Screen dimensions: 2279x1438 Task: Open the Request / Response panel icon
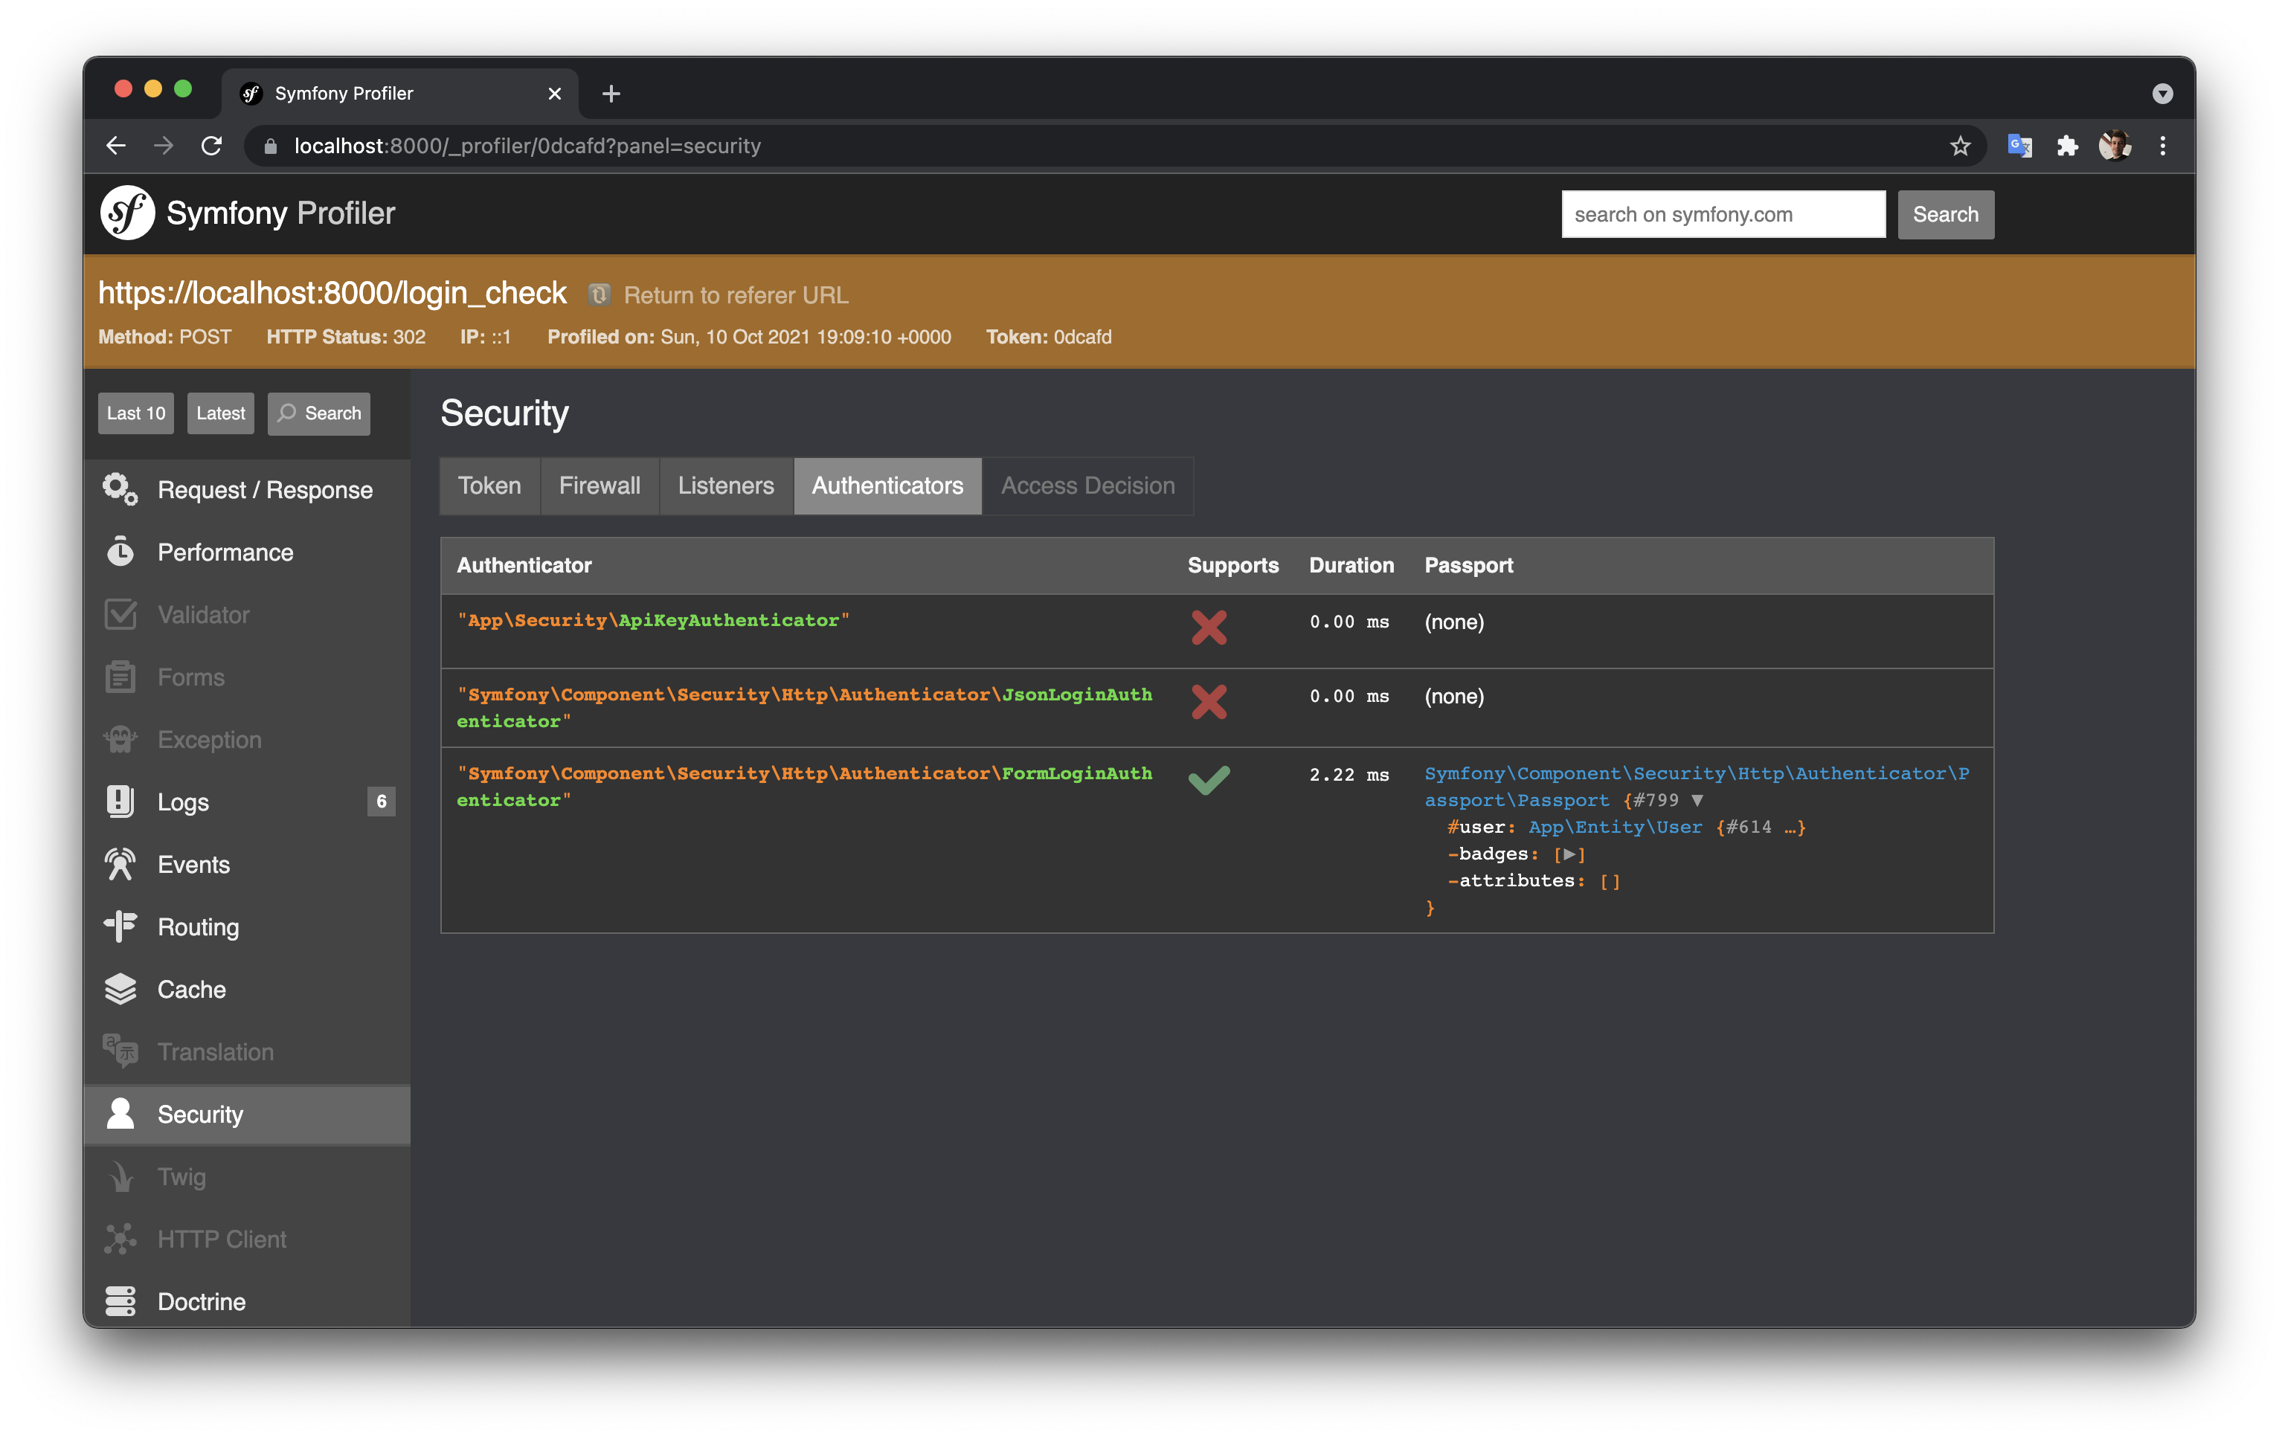[120, 489]
